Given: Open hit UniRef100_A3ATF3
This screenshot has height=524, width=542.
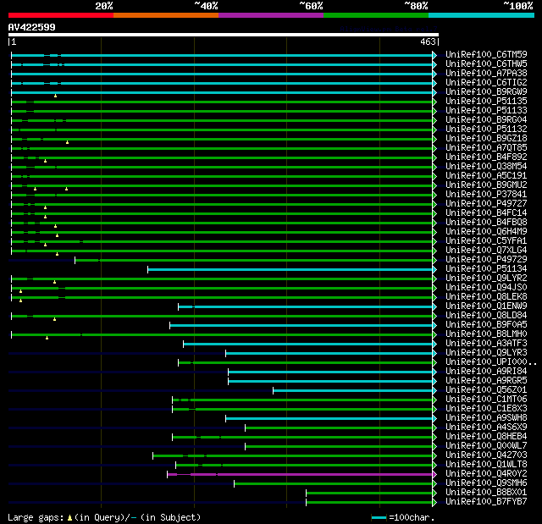Looking at the screenshot, I should 486,344.
